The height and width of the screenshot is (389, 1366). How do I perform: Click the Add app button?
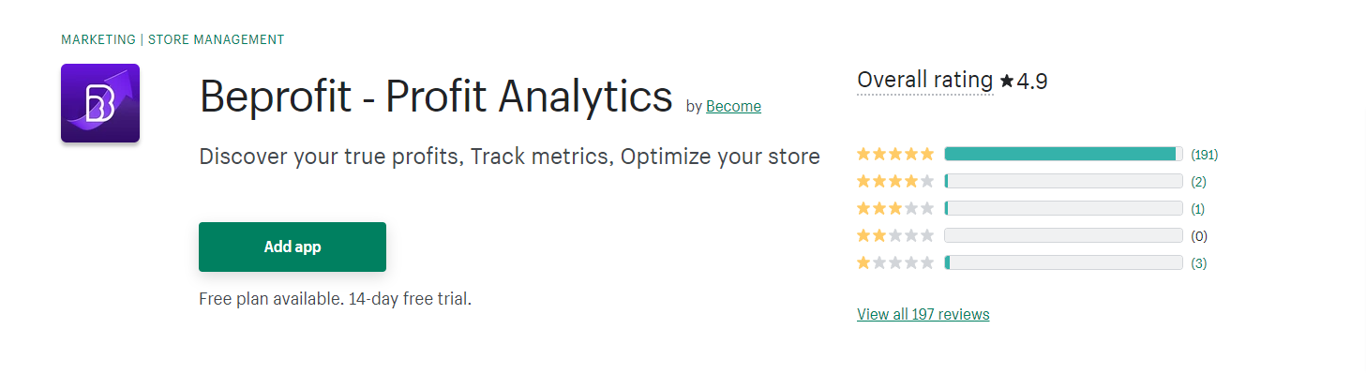[293, 247]
